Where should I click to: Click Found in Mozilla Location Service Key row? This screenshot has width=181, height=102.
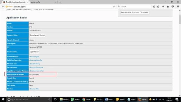click(x=32, y=82)
